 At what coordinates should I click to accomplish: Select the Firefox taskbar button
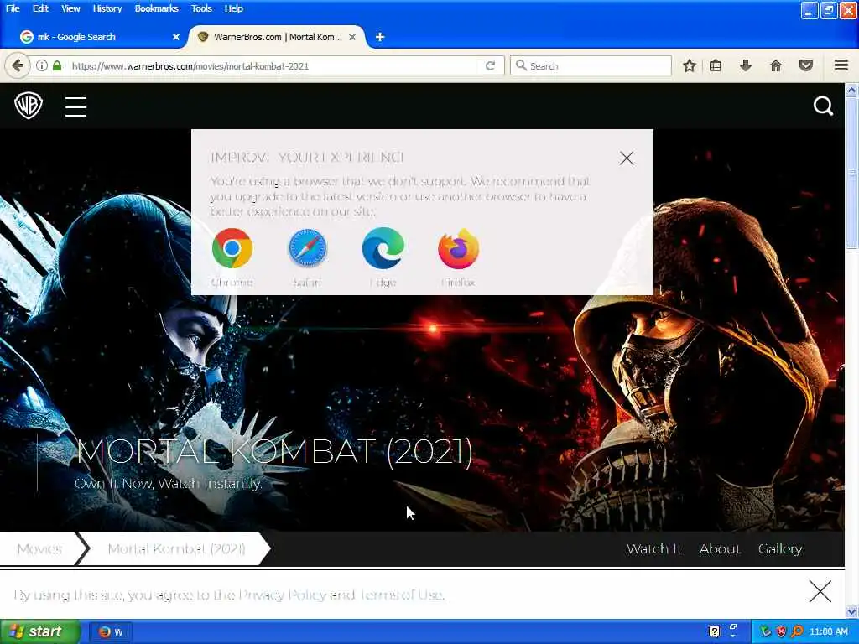click(112, 632)
